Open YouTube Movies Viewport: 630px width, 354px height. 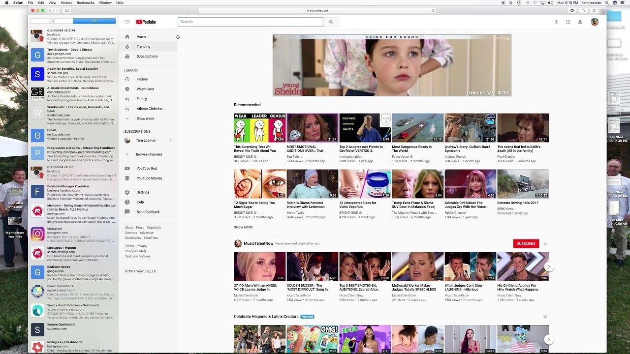pos(148,178)
